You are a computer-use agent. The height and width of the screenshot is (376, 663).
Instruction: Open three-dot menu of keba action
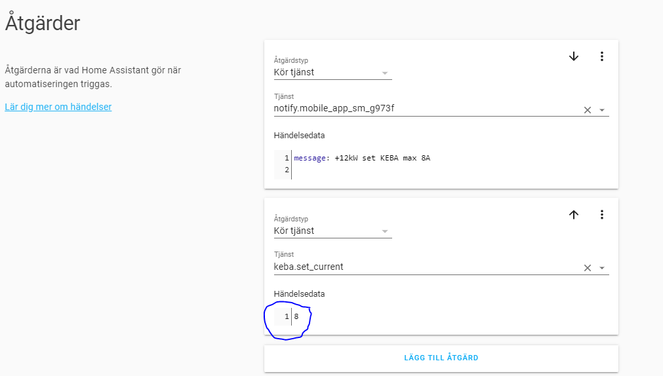pos(602,214)
